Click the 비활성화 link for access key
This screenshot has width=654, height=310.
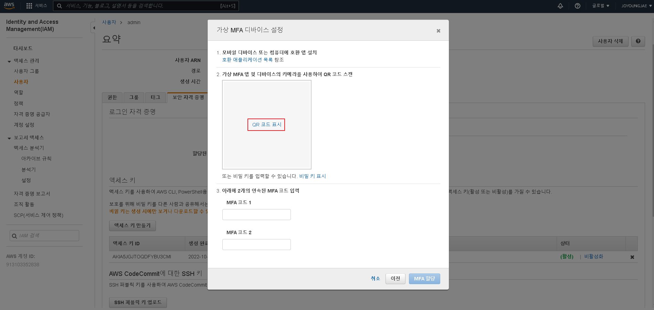coord(593,257)
